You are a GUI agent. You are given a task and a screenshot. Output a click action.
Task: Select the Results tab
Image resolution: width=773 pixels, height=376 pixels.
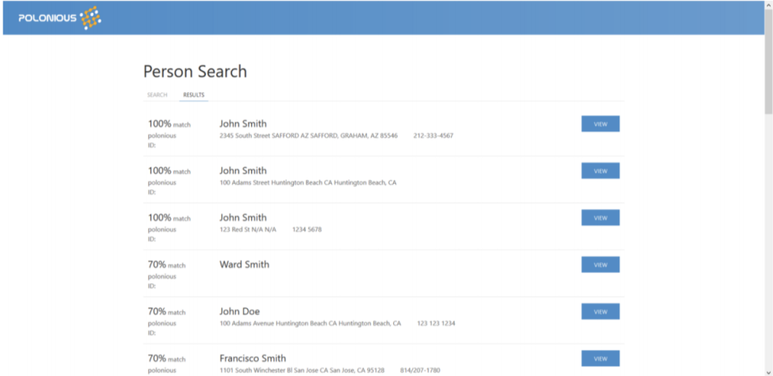pos(193,95)
